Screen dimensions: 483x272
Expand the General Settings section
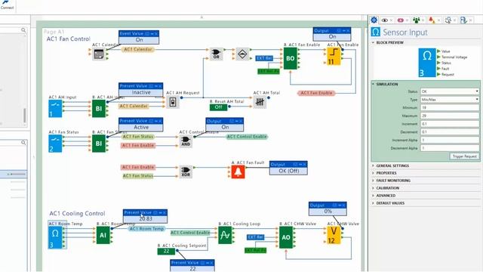tap(374, 165)
